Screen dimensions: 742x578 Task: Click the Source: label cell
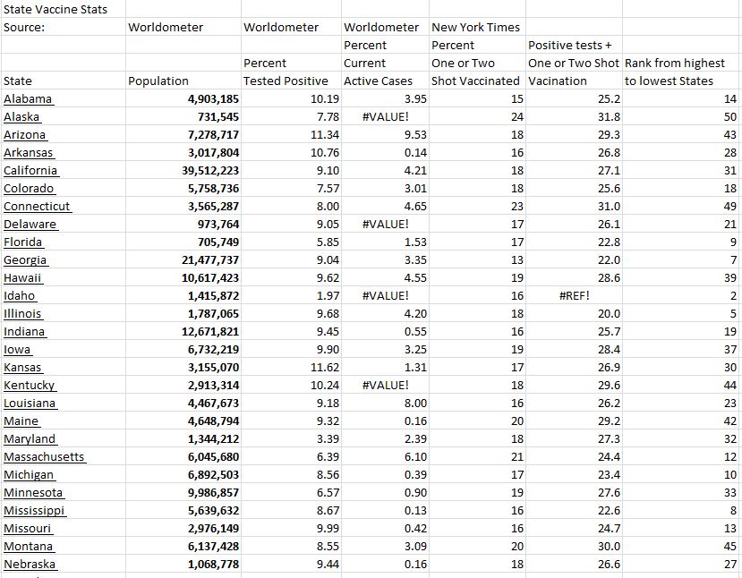[25, 28]
